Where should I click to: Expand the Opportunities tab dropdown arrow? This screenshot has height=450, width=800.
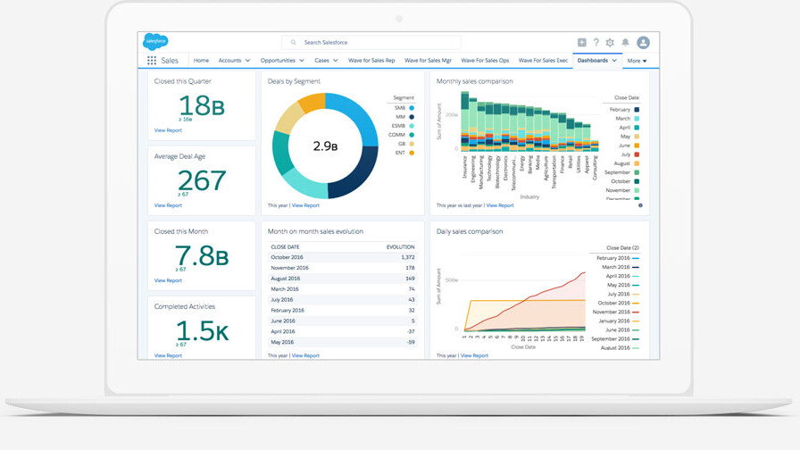pos(302,61)
